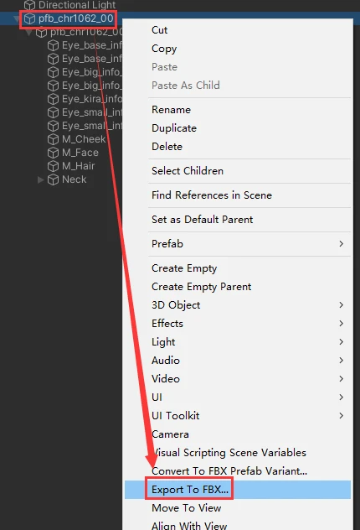The width and height of the screenshot is (360, 530).
Task: Click the cube icon beside M_Cheek
Action: [x=53, y=139]
